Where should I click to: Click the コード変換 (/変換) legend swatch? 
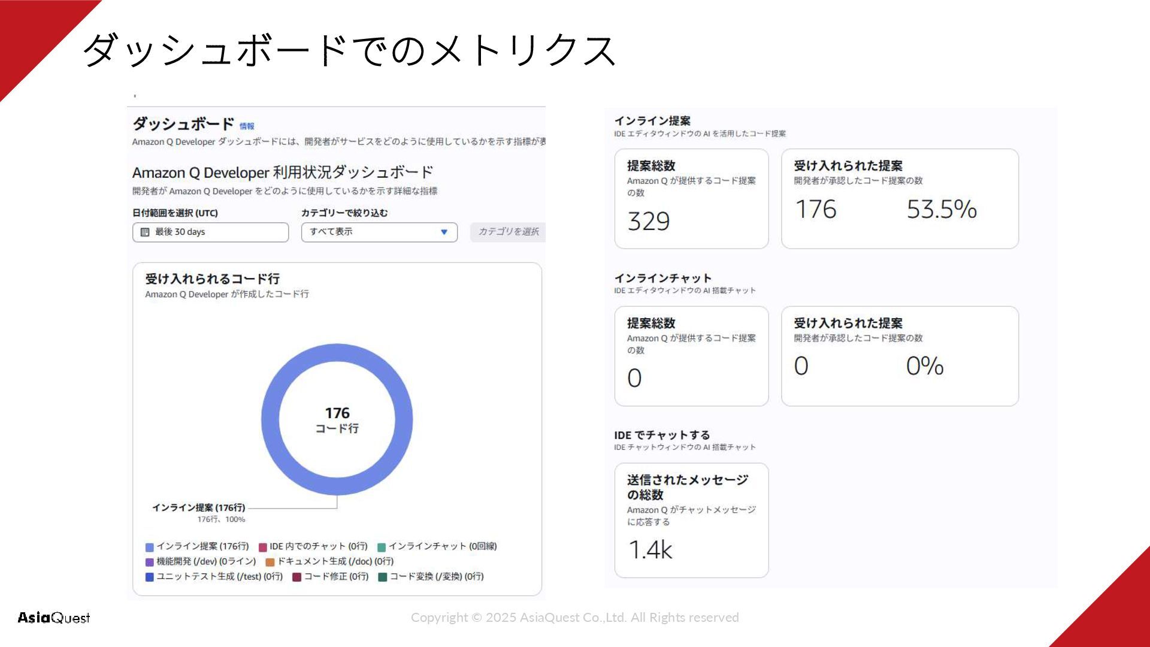click(383, 577)
